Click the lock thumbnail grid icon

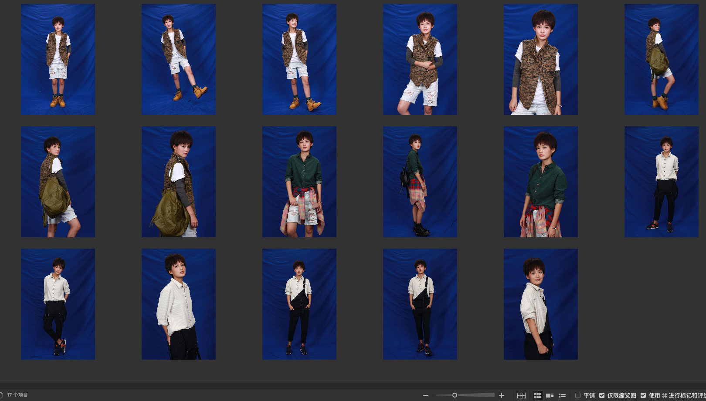(x=521, y=395)
